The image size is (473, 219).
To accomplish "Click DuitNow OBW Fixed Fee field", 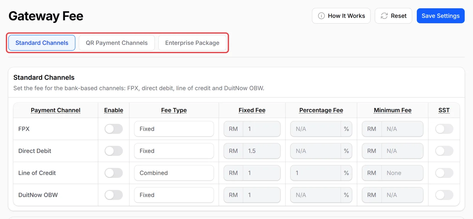I will 261,195.
